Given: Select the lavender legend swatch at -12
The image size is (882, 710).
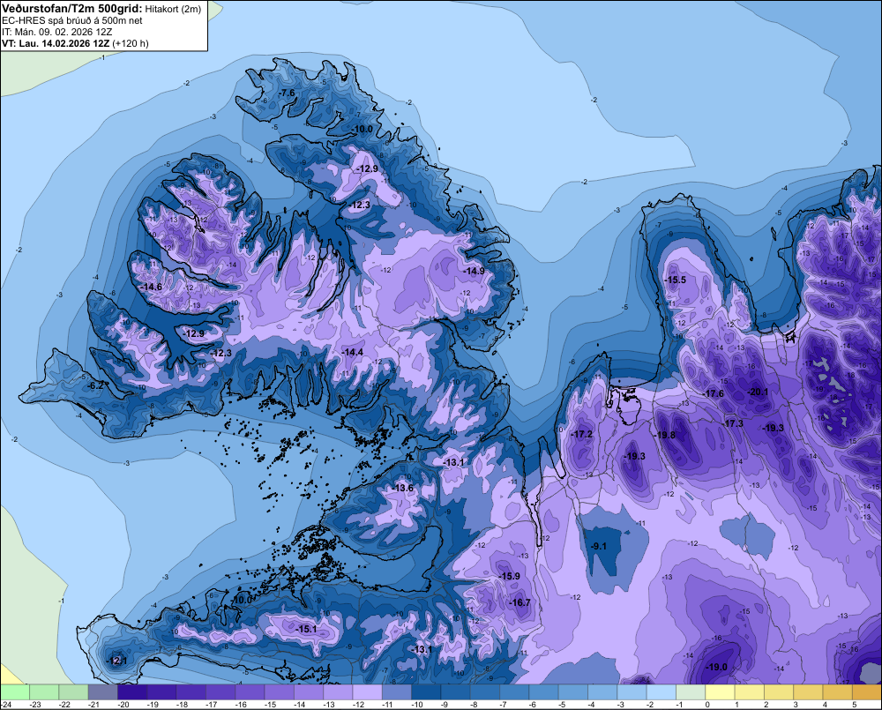Looking at the screenshot, I should coord(367,691).
